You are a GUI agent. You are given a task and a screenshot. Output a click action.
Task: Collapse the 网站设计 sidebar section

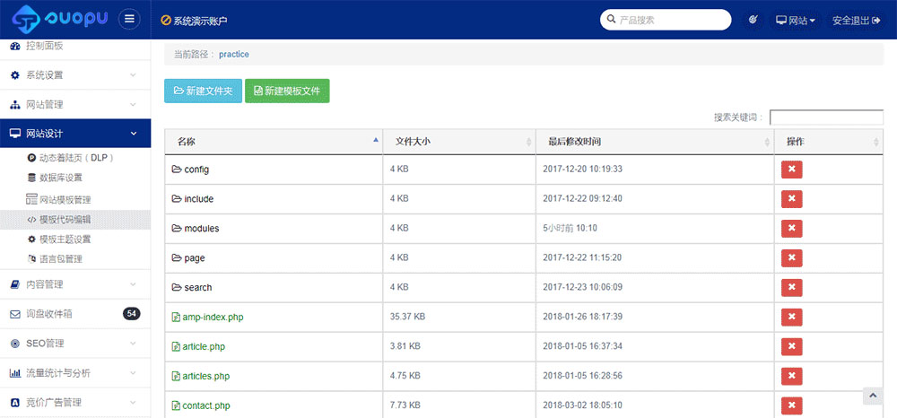tap(75, 134)
